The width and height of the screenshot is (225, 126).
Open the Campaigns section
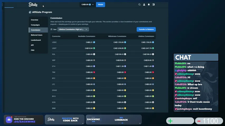pos(38,25)
